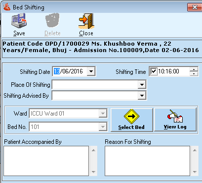The image size is (202, 183).
Task: Open the Shifting Date calendar dropdown
Action: coord(91,71)
